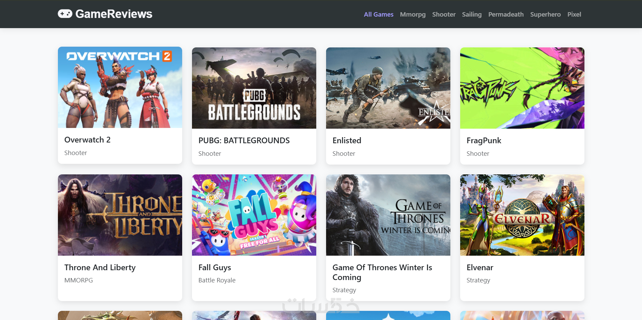Click the Strategy label under Game Of Thrones
This screenshot has height=320, width=642.
tap(344, 290)
